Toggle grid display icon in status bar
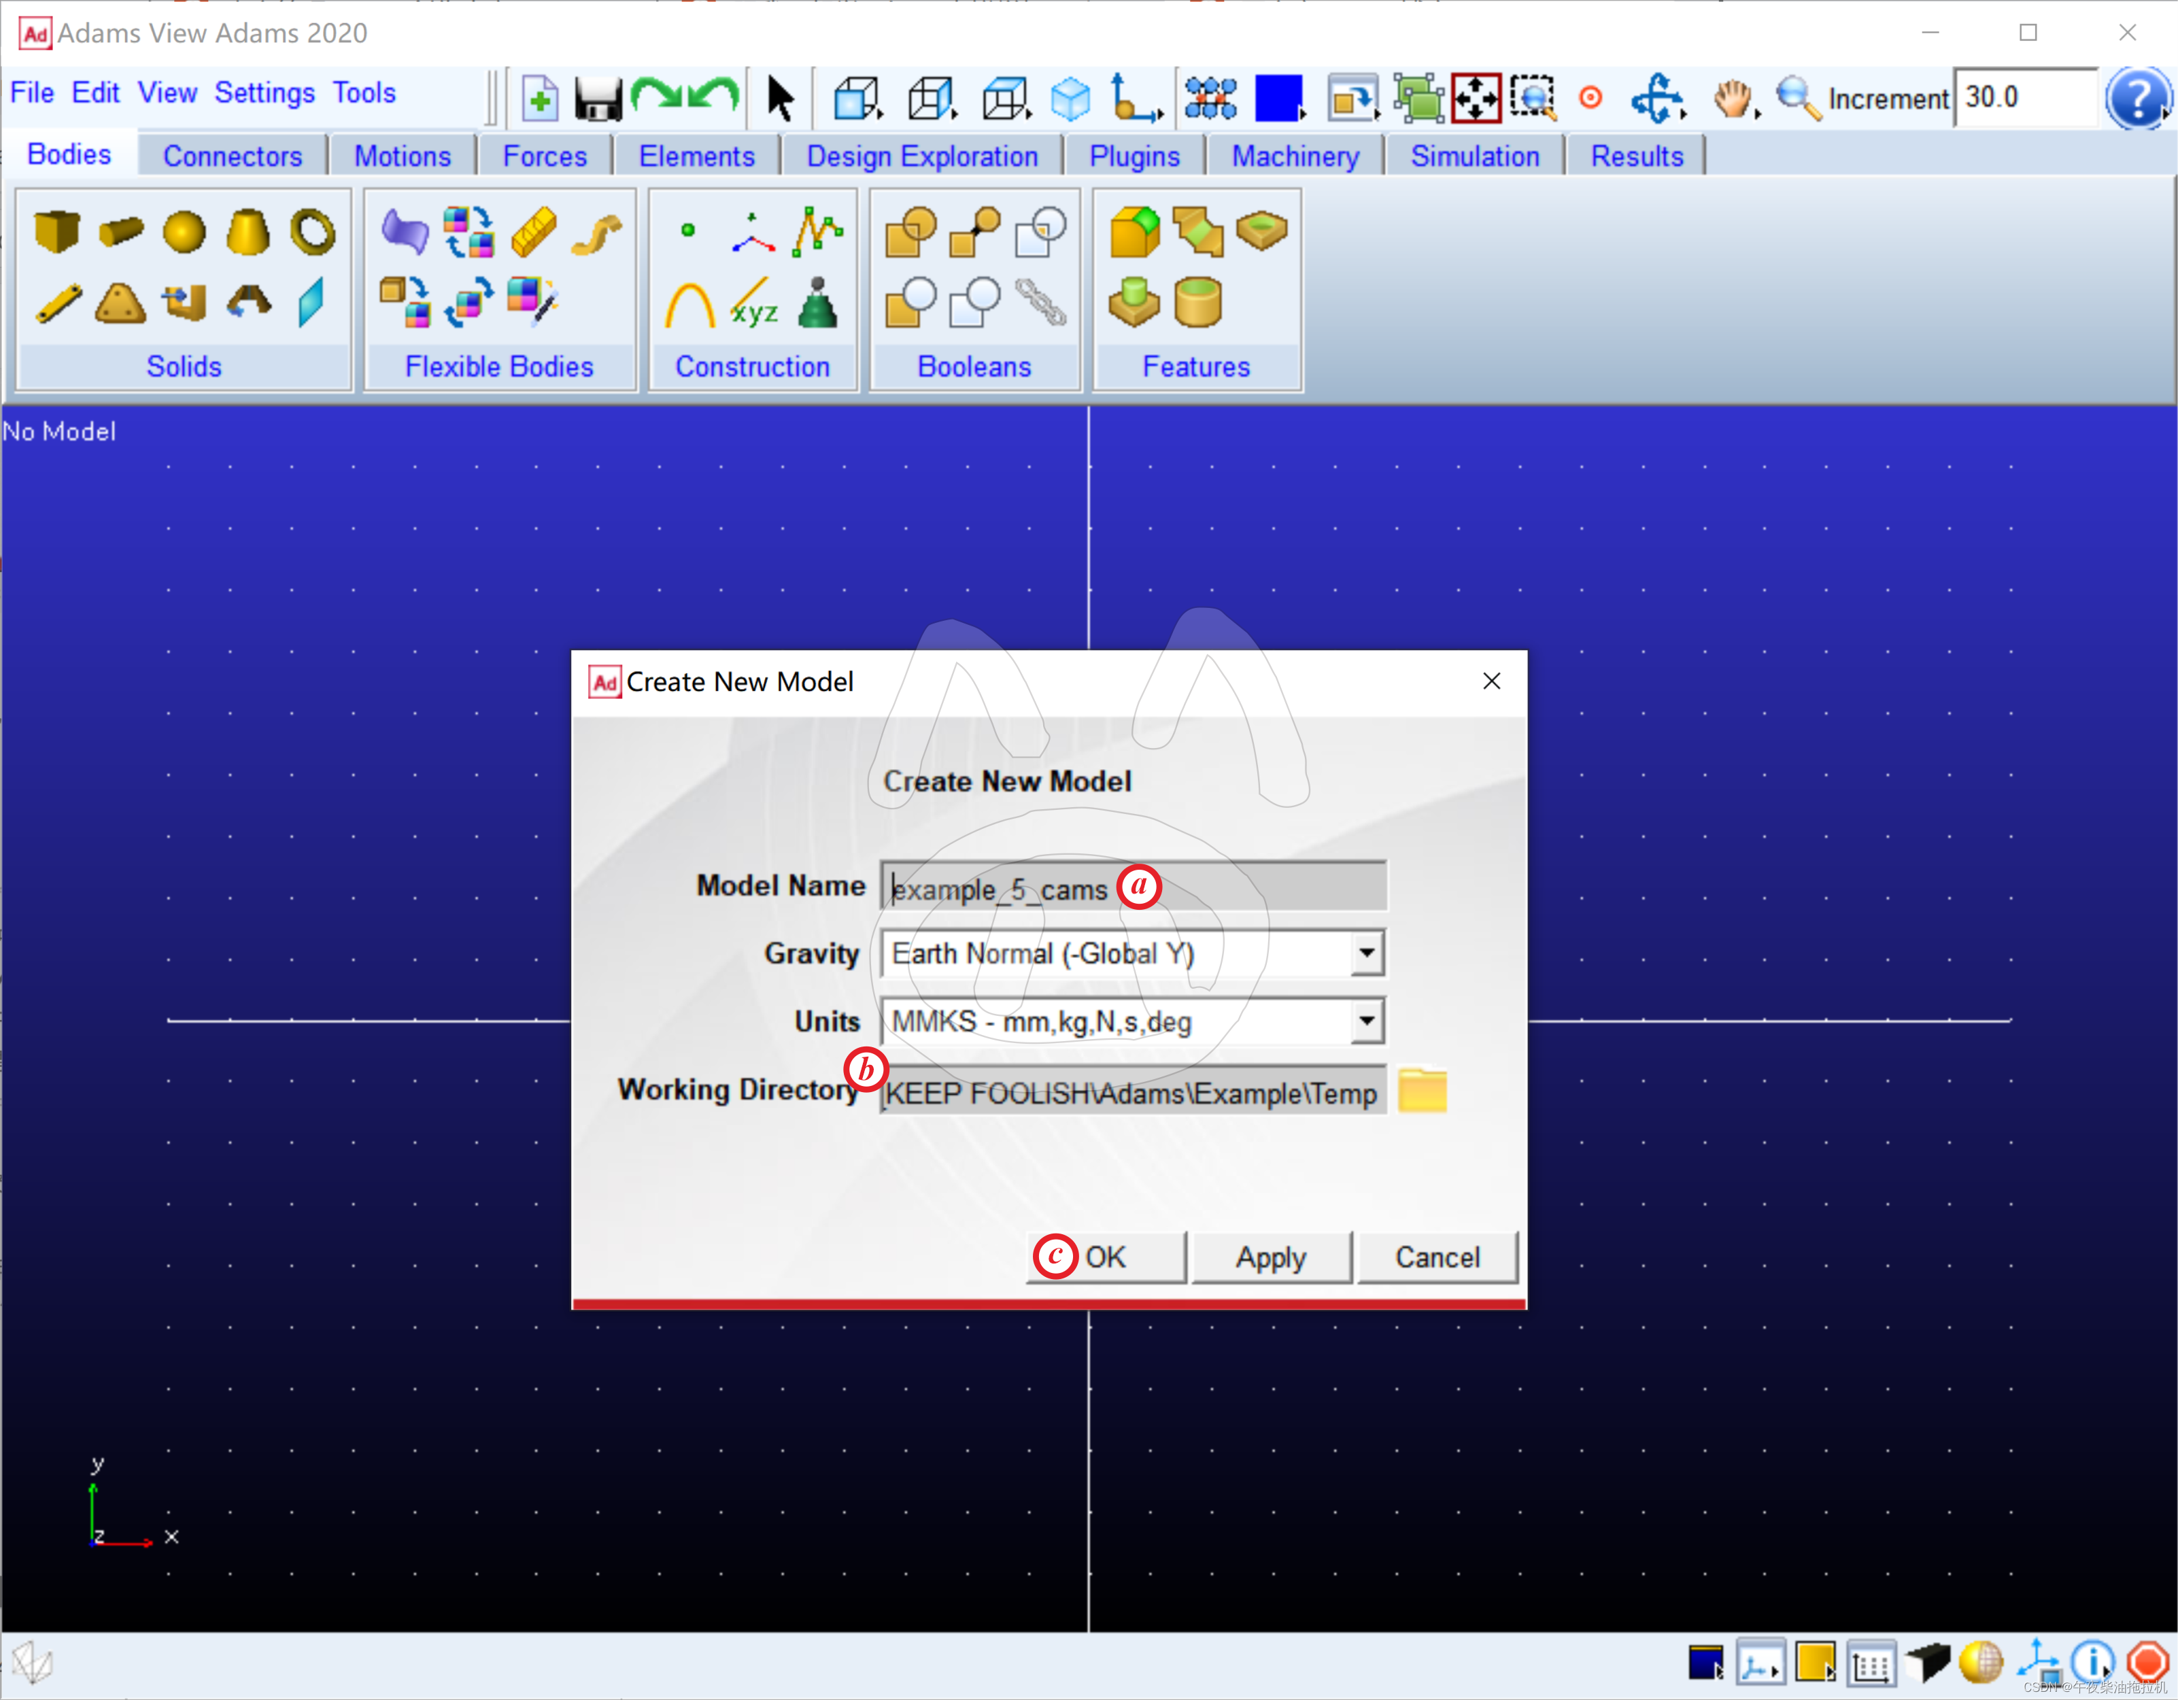Viewport: 2178px width, 1700px height. [1871, 1663]
